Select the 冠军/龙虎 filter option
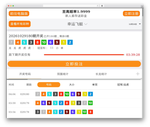This screenshot has width=150, height=127. click(x=123, y=85)
